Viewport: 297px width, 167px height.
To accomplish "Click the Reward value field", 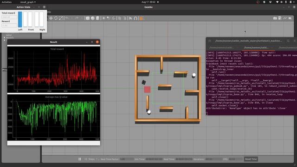I will (x=9, y=26).
